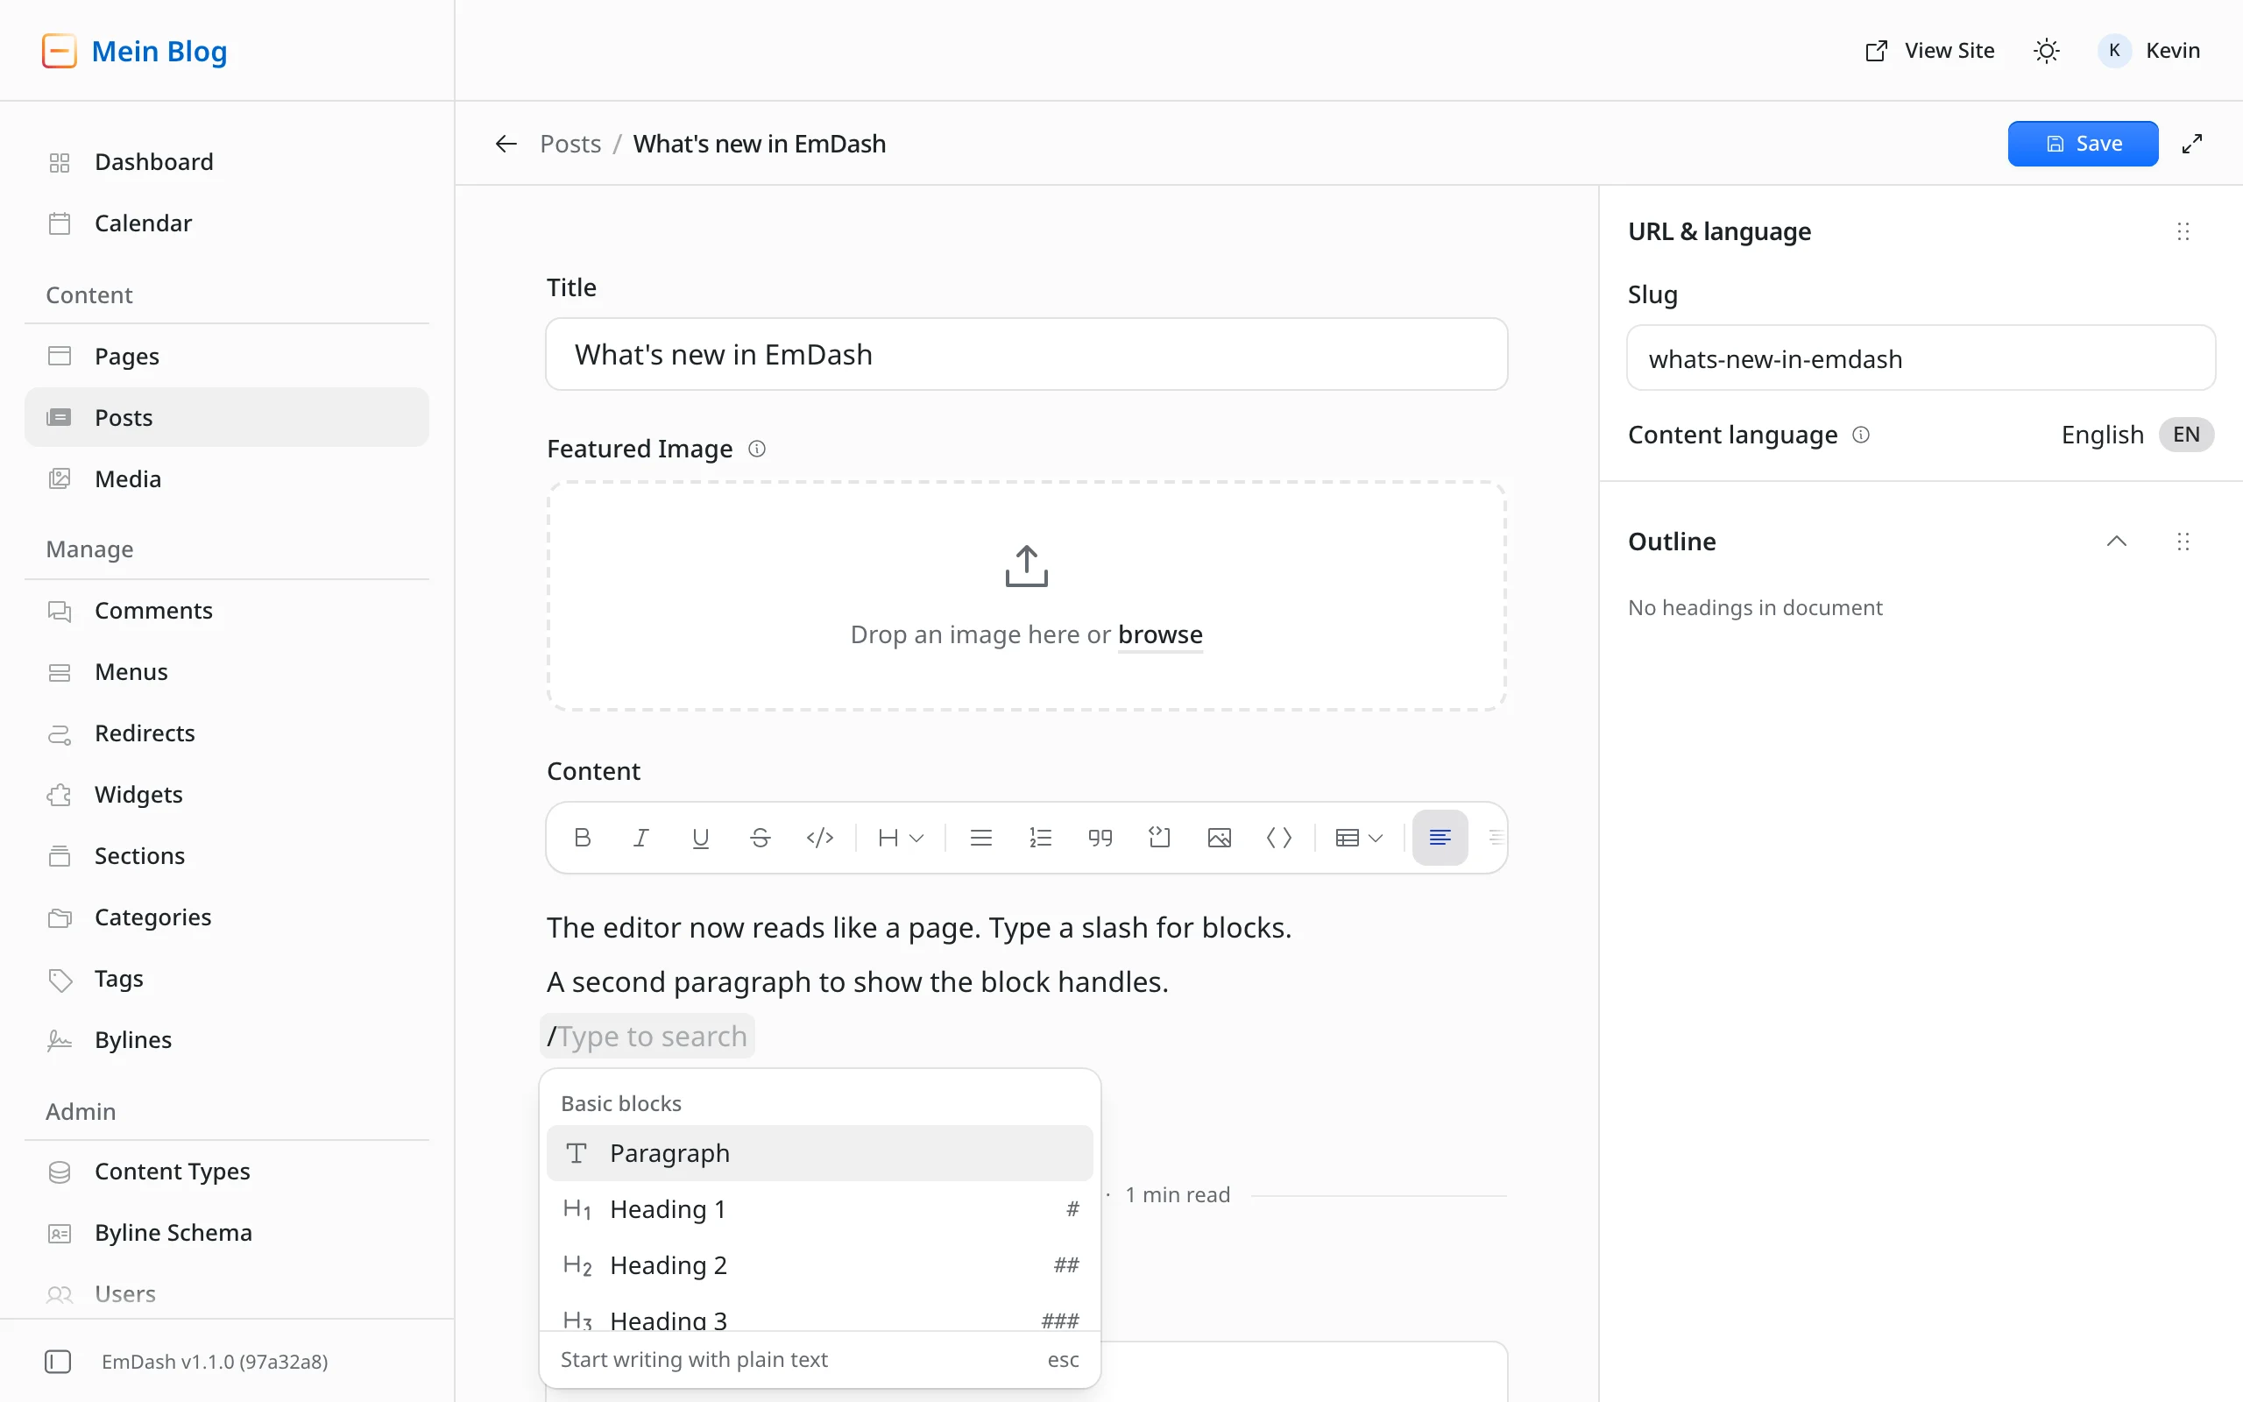This screenshot has width=2243, height=1402.
Task: Apply italic formatting
Action: pos(640,838)
